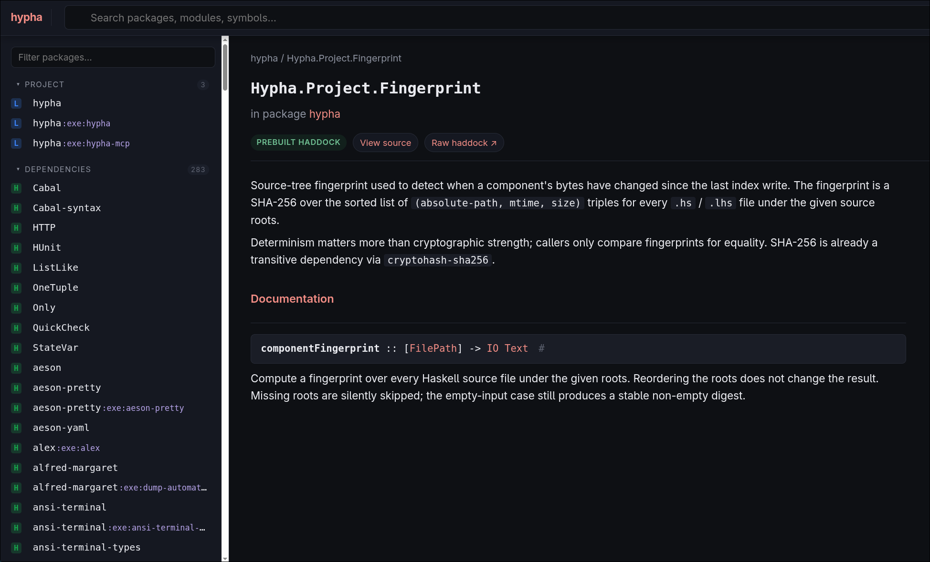Click the hypha breadcrumb link

pyautogui.click(x=264, y=59)
